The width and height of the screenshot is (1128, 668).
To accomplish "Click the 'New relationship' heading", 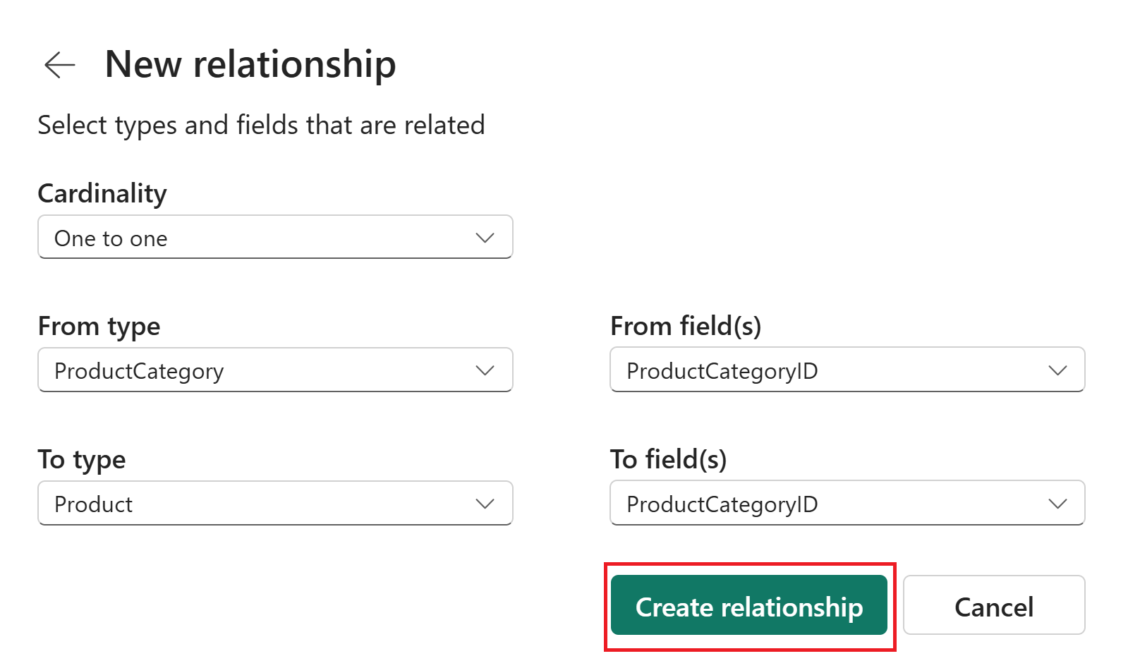I will click(x=250, y=64).
